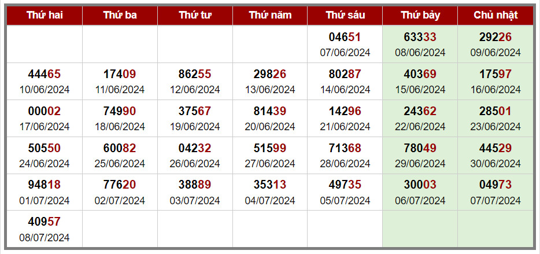Select the 24362 Saturday result

pyautogui.click(x=420, y=118)
